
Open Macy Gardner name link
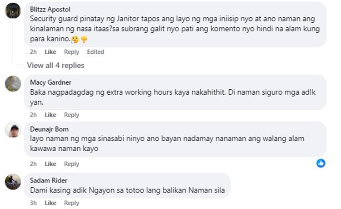click(x=50, y=82)
